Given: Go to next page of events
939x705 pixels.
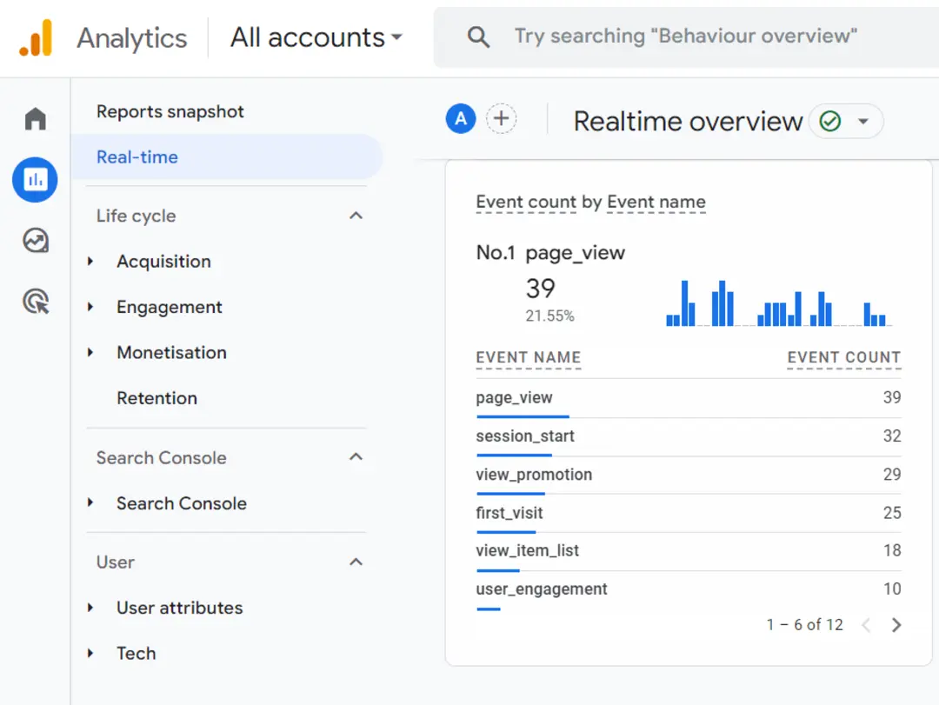Looking at the screenshot, I should (x=896, y=625).
